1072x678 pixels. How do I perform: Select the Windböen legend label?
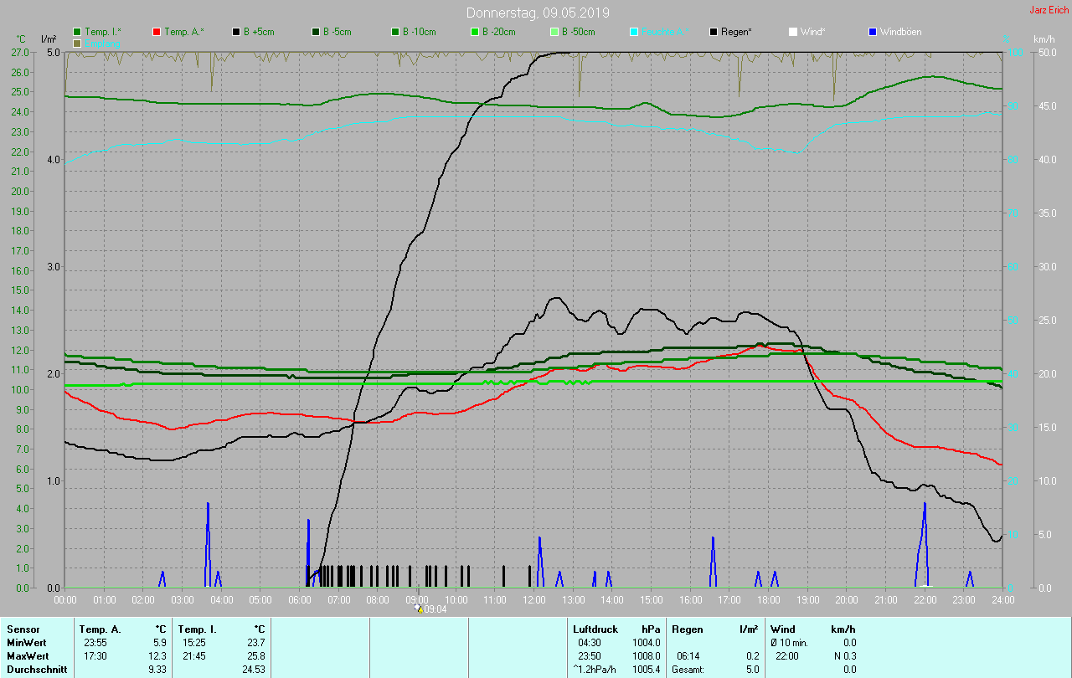[x=901, y=32]
